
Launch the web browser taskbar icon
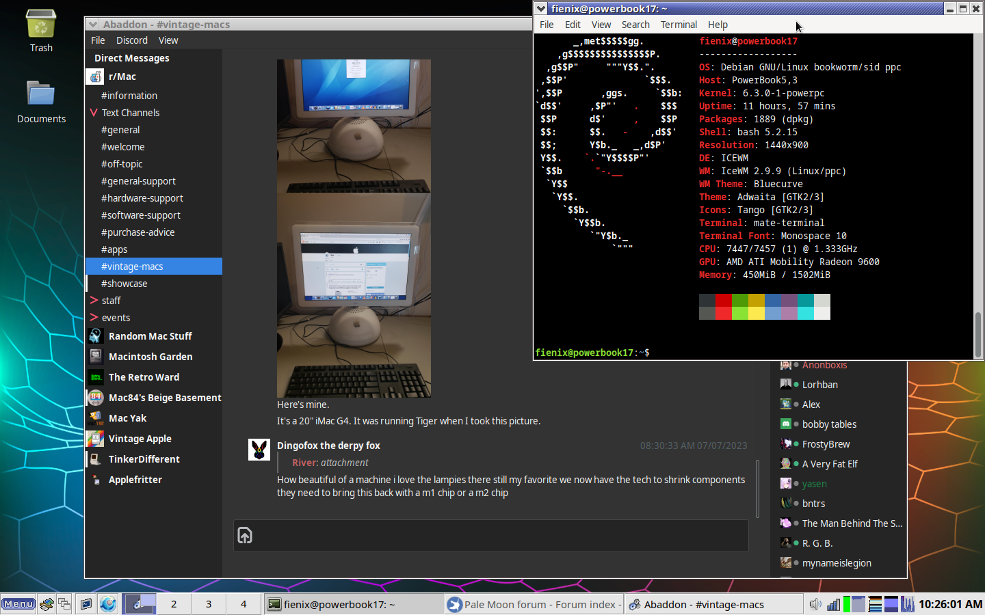(x=108, y=604)
